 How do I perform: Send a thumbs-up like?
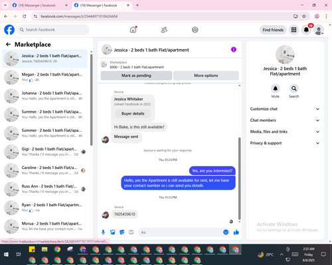coord(236,232)
